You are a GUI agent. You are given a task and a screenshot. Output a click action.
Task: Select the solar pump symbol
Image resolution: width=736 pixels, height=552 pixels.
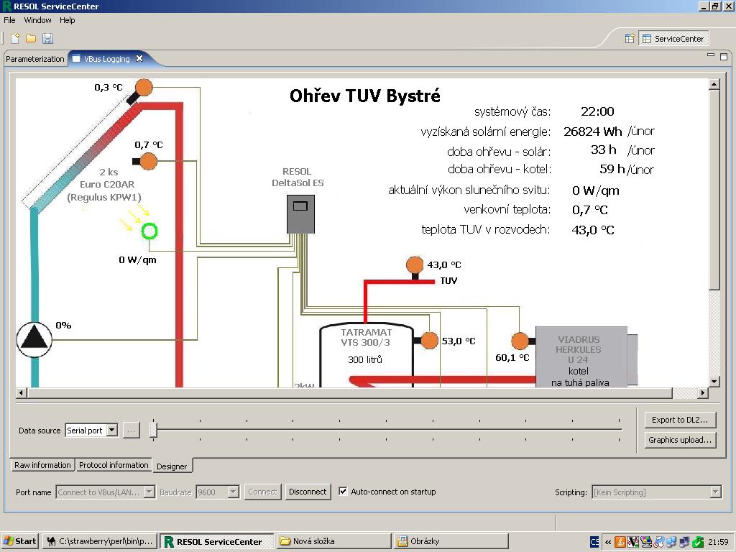pyautogui.click(x=34, y=339)
